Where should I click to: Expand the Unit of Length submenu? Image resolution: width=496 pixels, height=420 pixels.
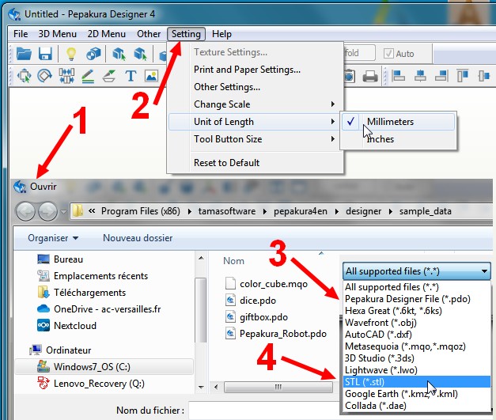[x=256, y=122]
